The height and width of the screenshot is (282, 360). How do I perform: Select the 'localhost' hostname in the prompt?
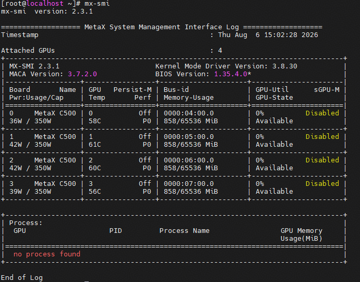tap(45, 4)
